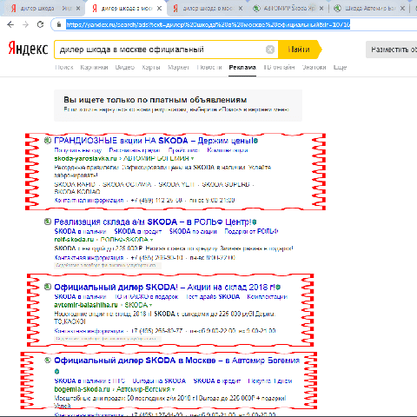Select the highlighted URL in address bar

[208, 24]
